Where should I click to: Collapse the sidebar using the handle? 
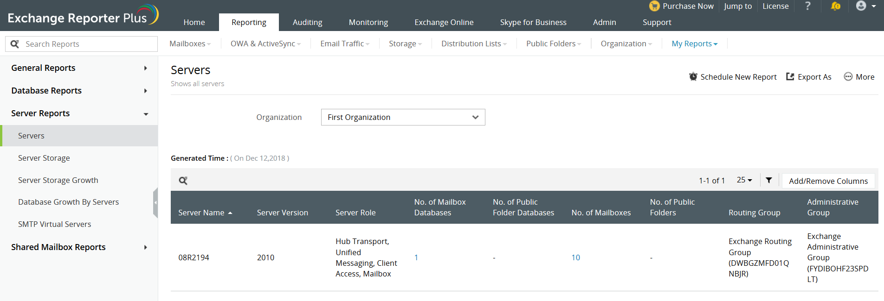pyautogui.click(x=155, y=202)
